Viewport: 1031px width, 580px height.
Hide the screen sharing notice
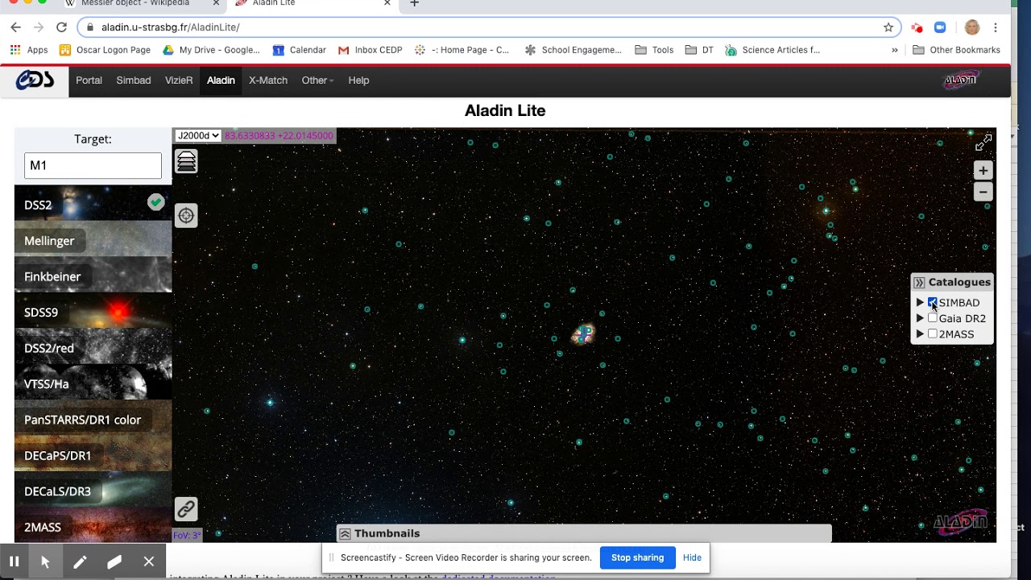[692, 557]
